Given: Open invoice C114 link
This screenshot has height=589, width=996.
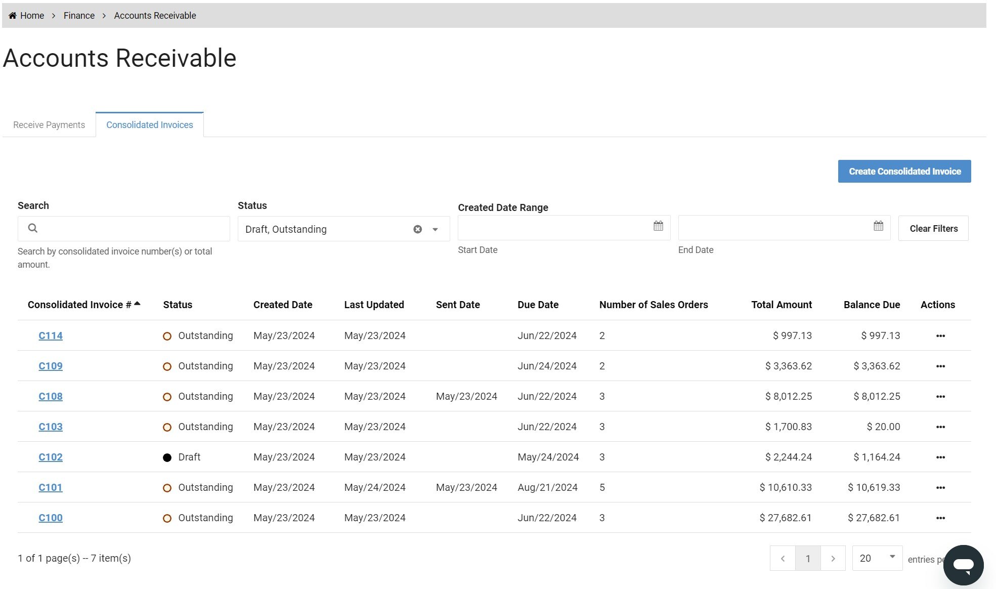Looking at the screenshot, I should pos(51,335).
